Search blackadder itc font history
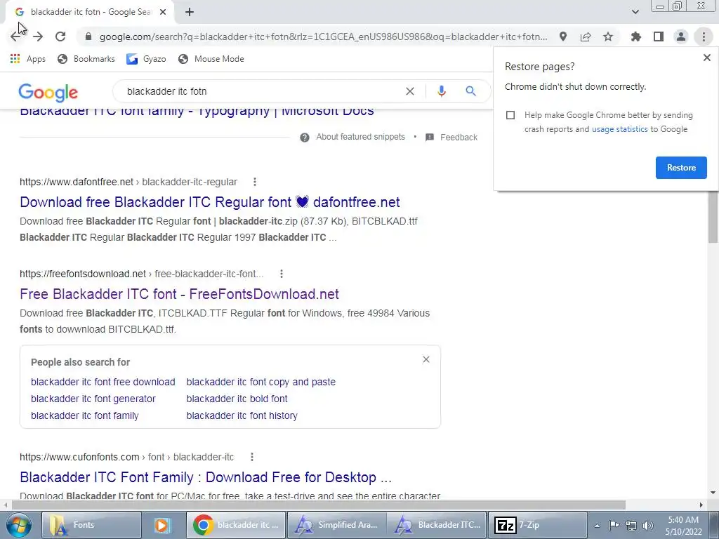 click(242, 415)
